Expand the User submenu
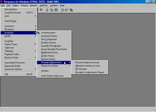The height and width of the screenshot is (112, 156). 19,16
